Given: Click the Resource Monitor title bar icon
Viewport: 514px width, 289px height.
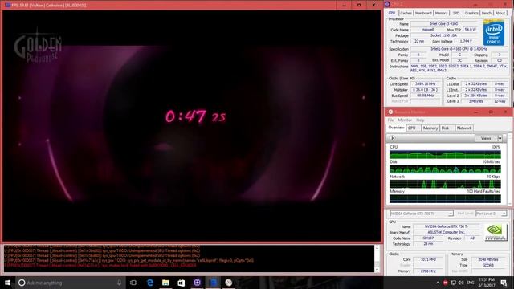Looking at the screenshot, I should [390, 112].
